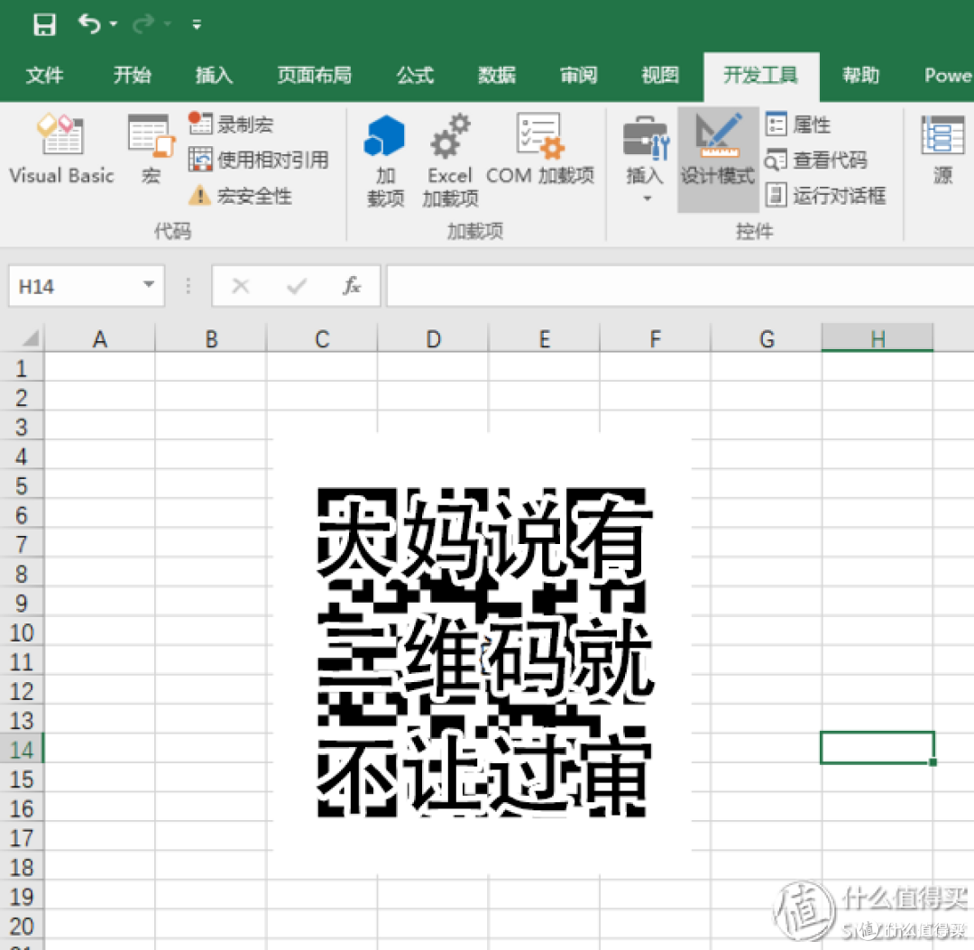Select the 开发工具 tab
Viewport: 974px width, 950px height.
click(x=760, y=76)
